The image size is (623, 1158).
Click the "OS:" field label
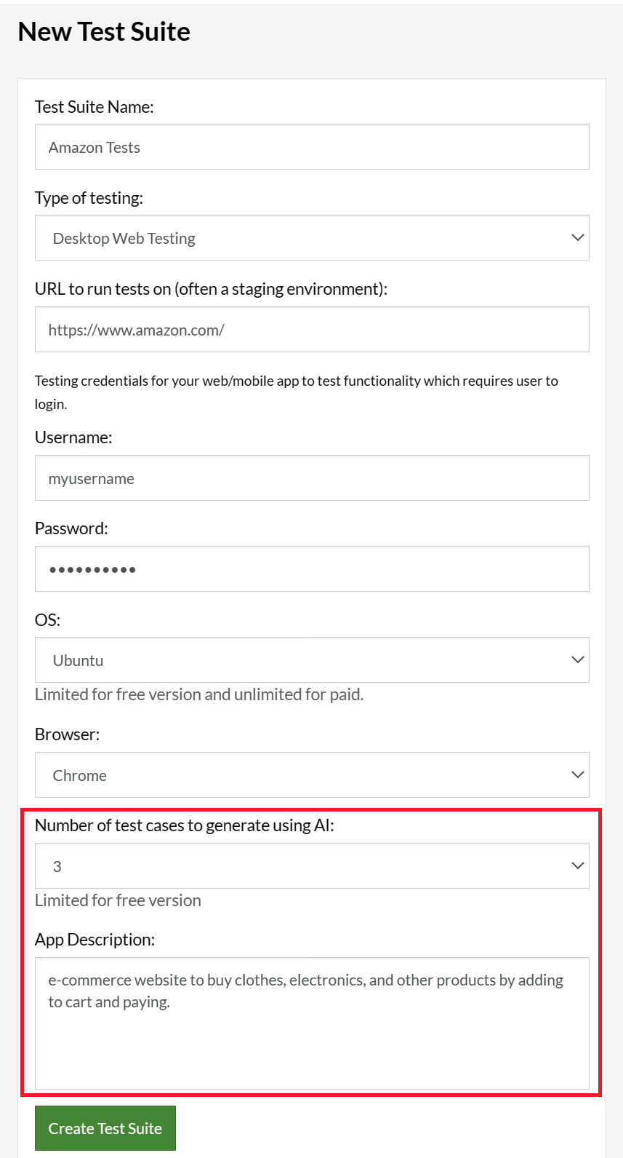click(47, 620)
